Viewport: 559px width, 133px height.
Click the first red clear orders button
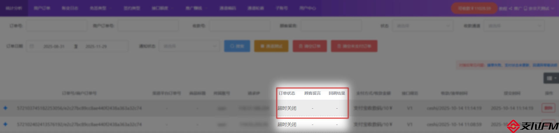[x=309, y=46]
